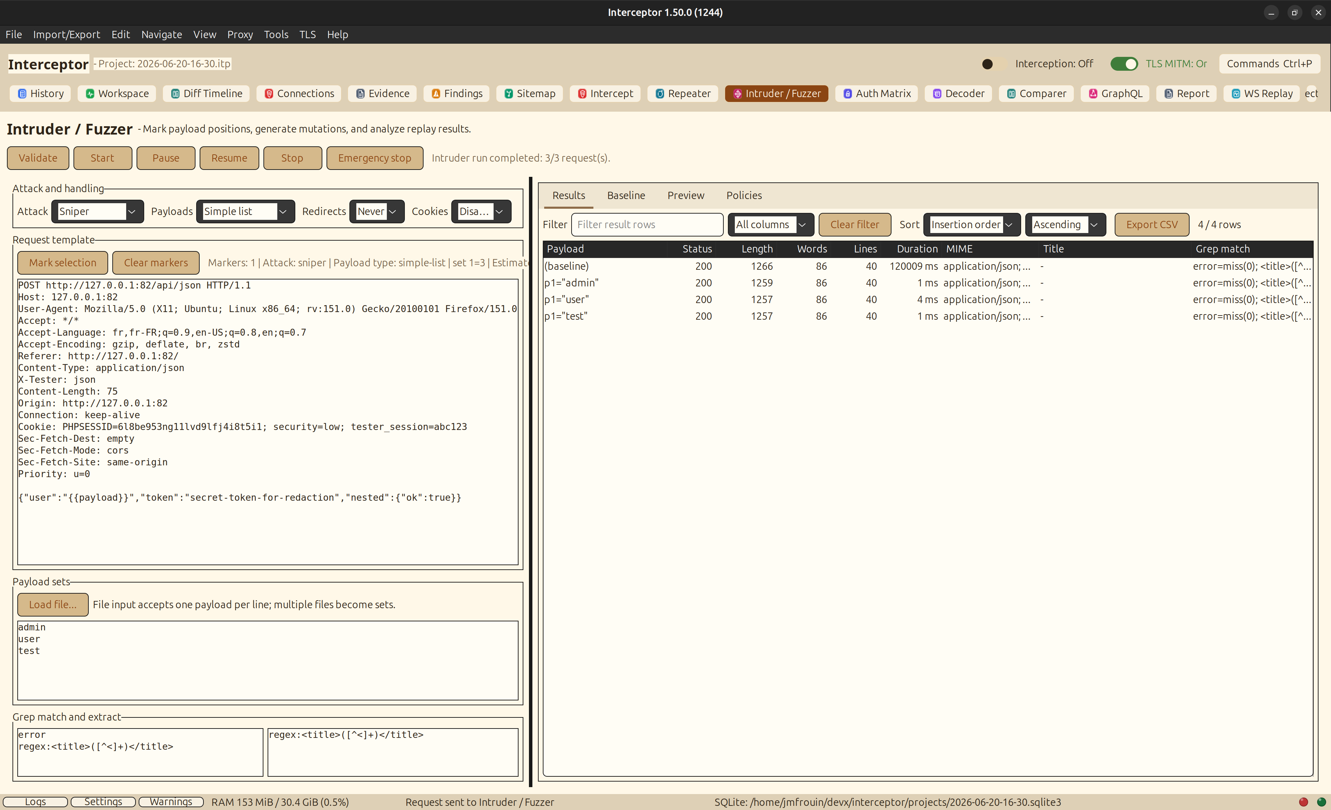The width and height of the screenshot is (1331, 810).
Task: Open the File menu
Action: (x=14, y=35)
